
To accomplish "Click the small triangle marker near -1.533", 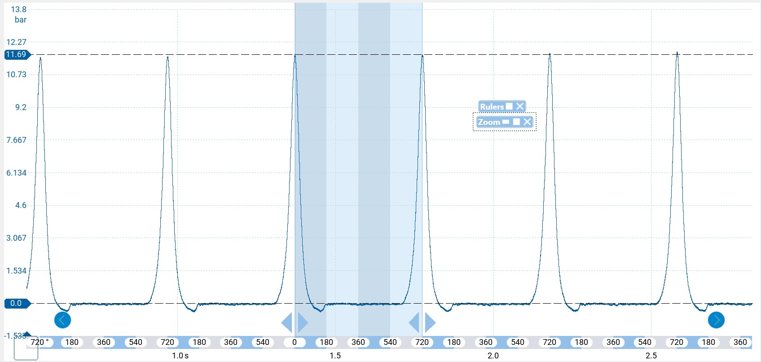I will [27, 334].
